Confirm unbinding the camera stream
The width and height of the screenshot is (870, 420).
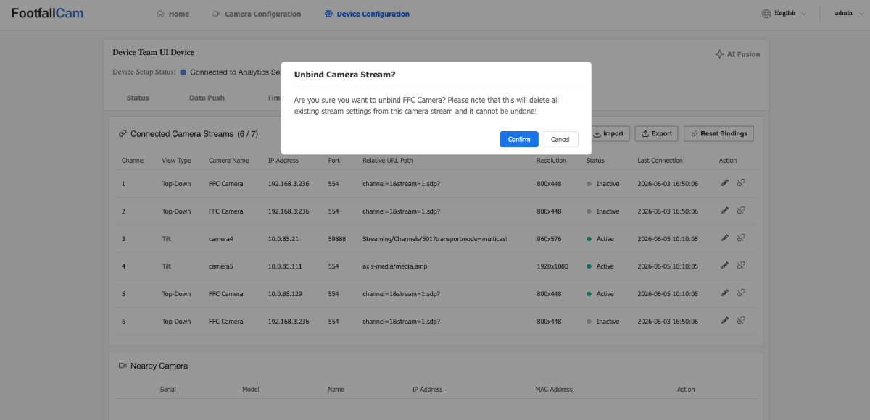(x=519, y=139)
